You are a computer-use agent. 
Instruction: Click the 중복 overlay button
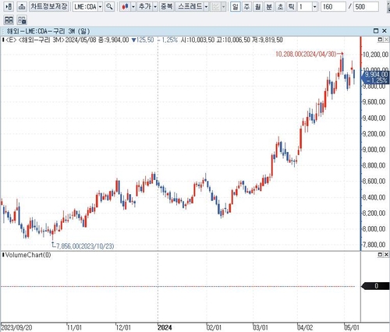click(x=167, y=6)
